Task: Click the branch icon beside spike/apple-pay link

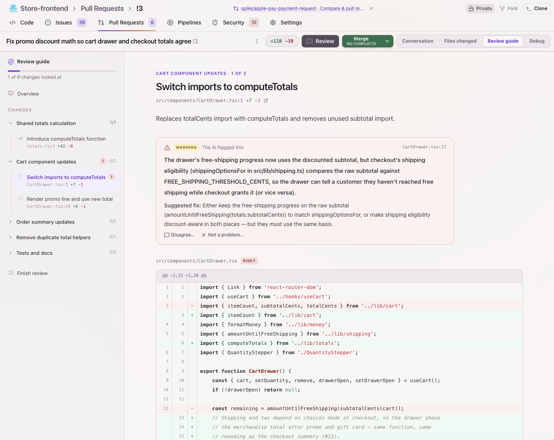Action: coord(236,9)
